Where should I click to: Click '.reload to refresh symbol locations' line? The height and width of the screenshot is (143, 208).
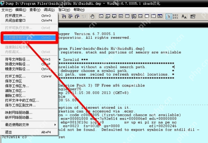tap(129, 75)
